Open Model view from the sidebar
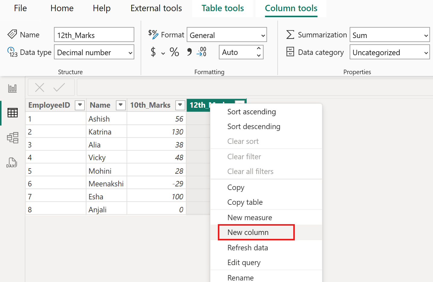The image size is (433, 282). pos(12,138)
